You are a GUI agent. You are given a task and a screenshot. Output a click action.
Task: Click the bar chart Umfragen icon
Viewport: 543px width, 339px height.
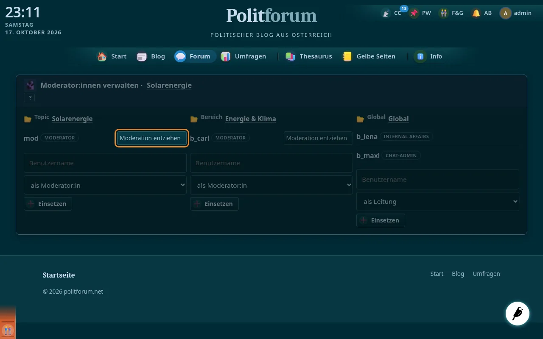click(x=226, y=56)
